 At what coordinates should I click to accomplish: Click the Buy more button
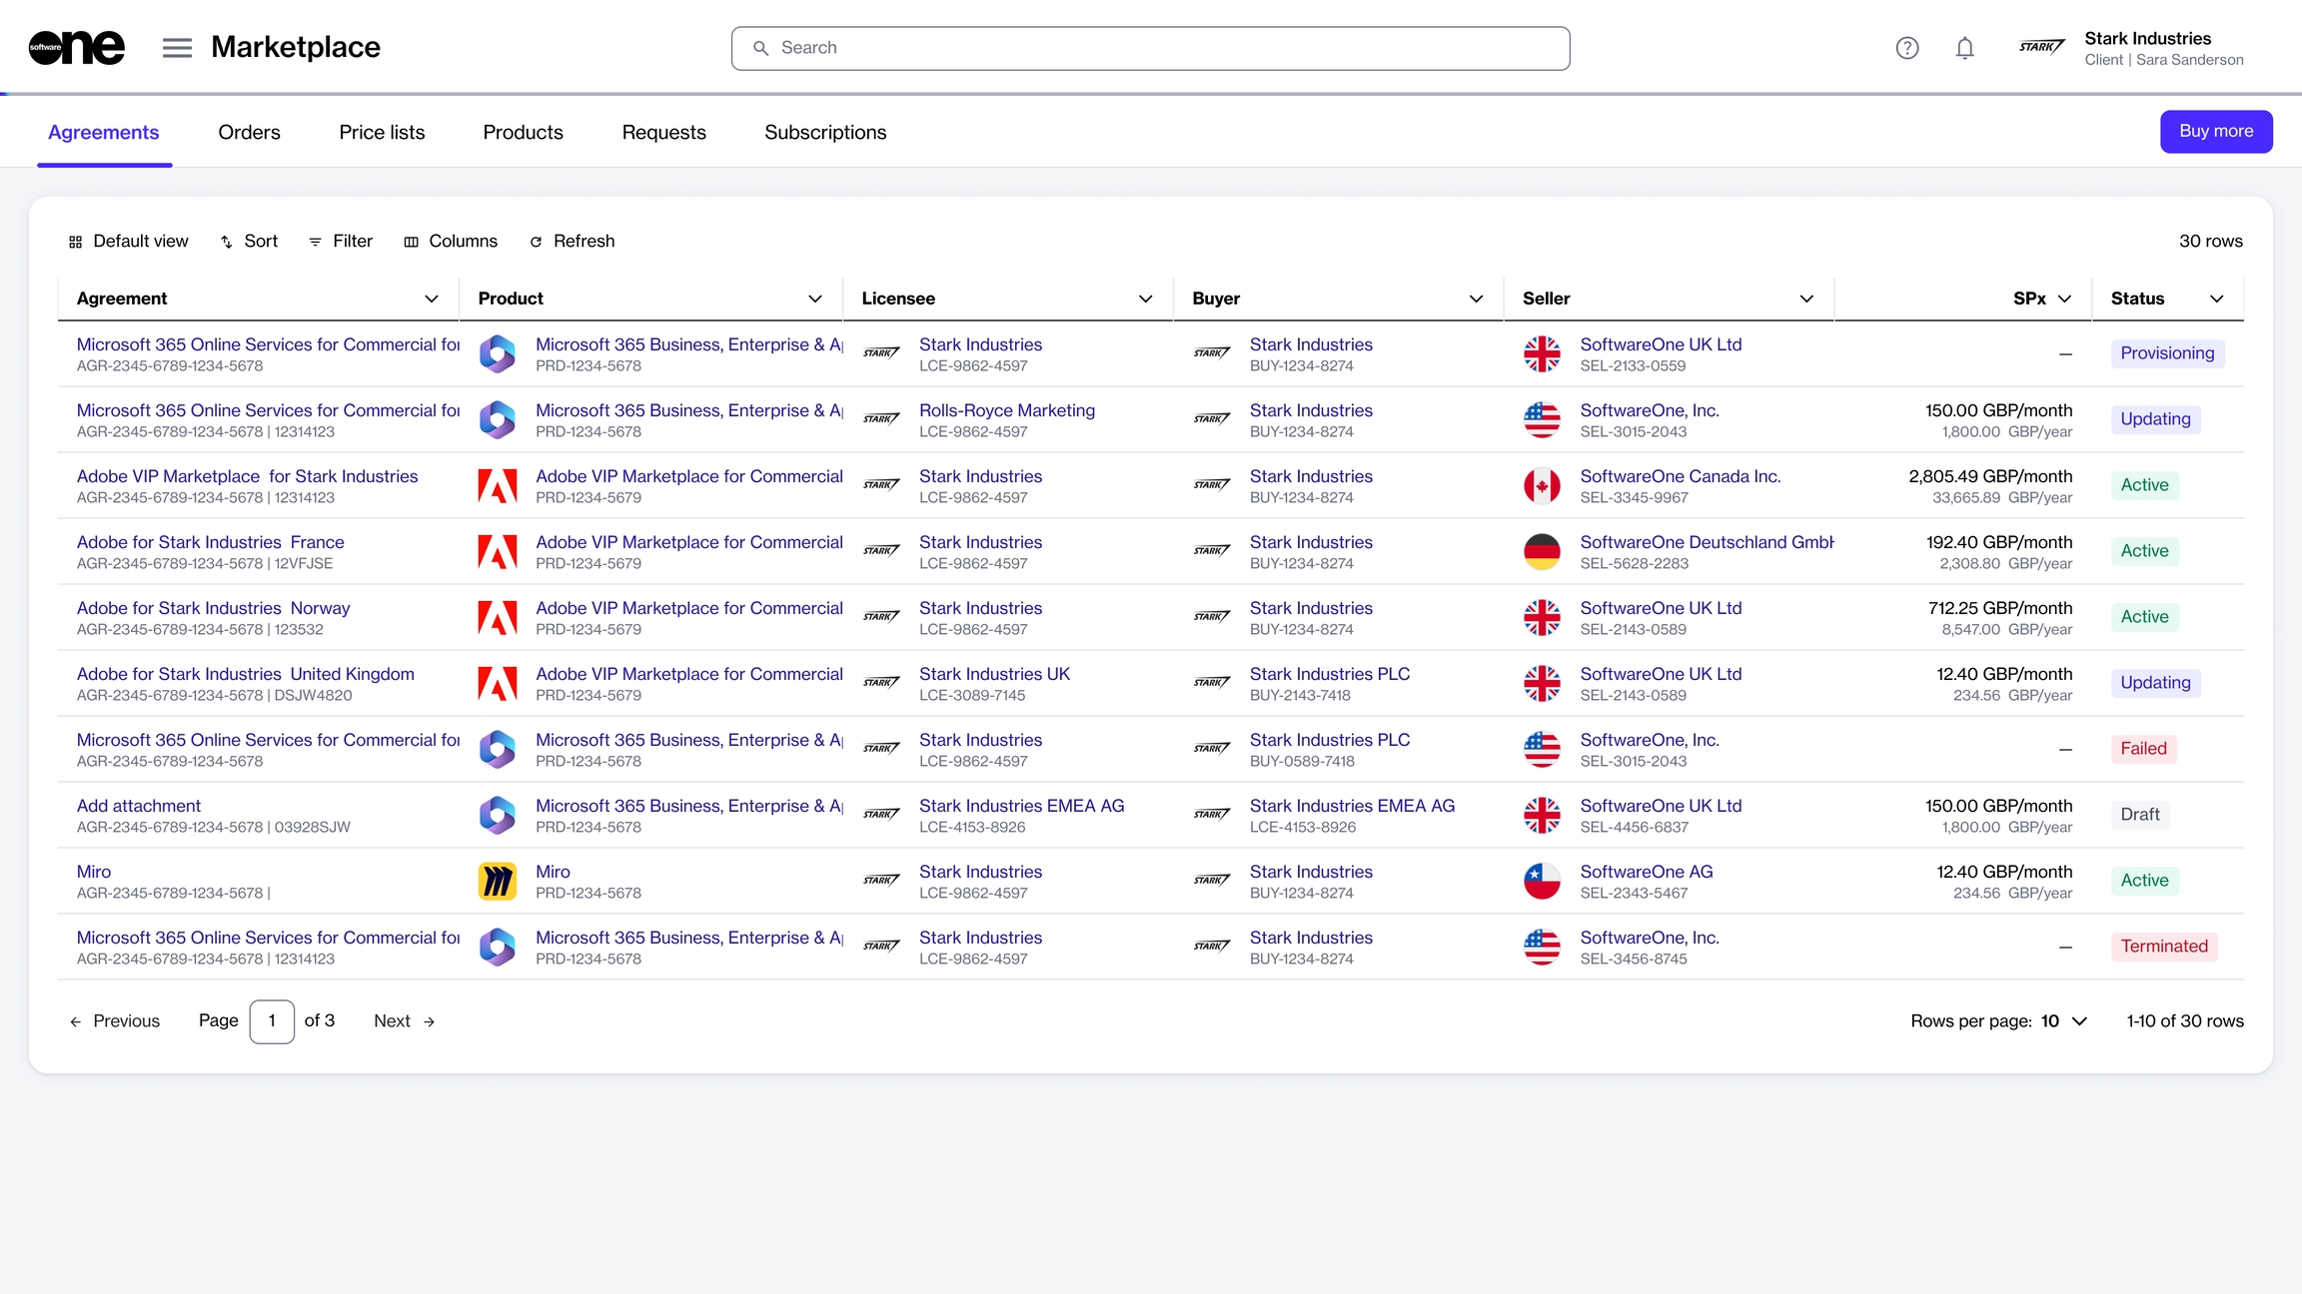tap(2215, 132)
